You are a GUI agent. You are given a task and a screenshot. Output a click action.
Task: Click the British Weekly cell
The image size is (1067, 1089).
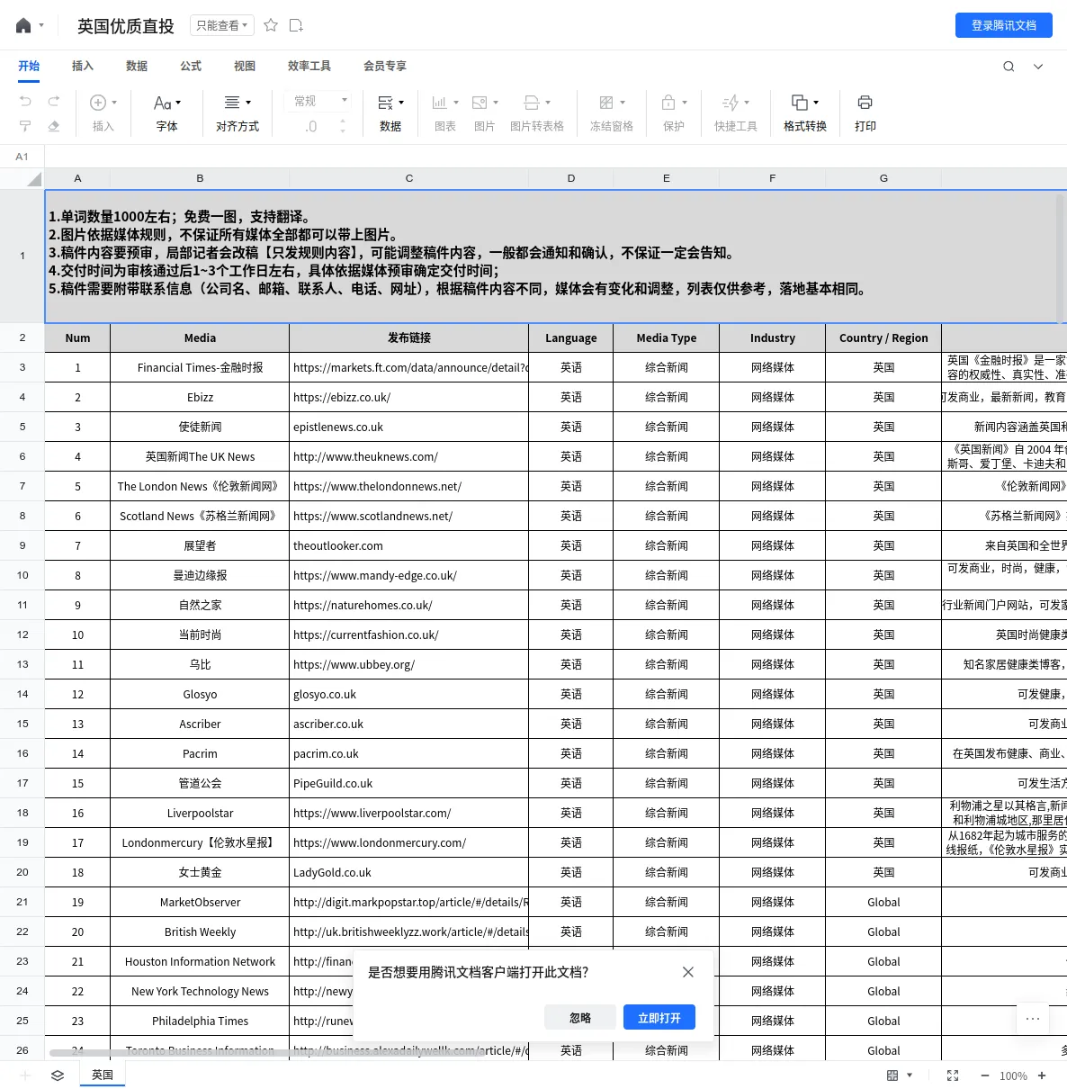pyautogui.click(x=200, y=931)
